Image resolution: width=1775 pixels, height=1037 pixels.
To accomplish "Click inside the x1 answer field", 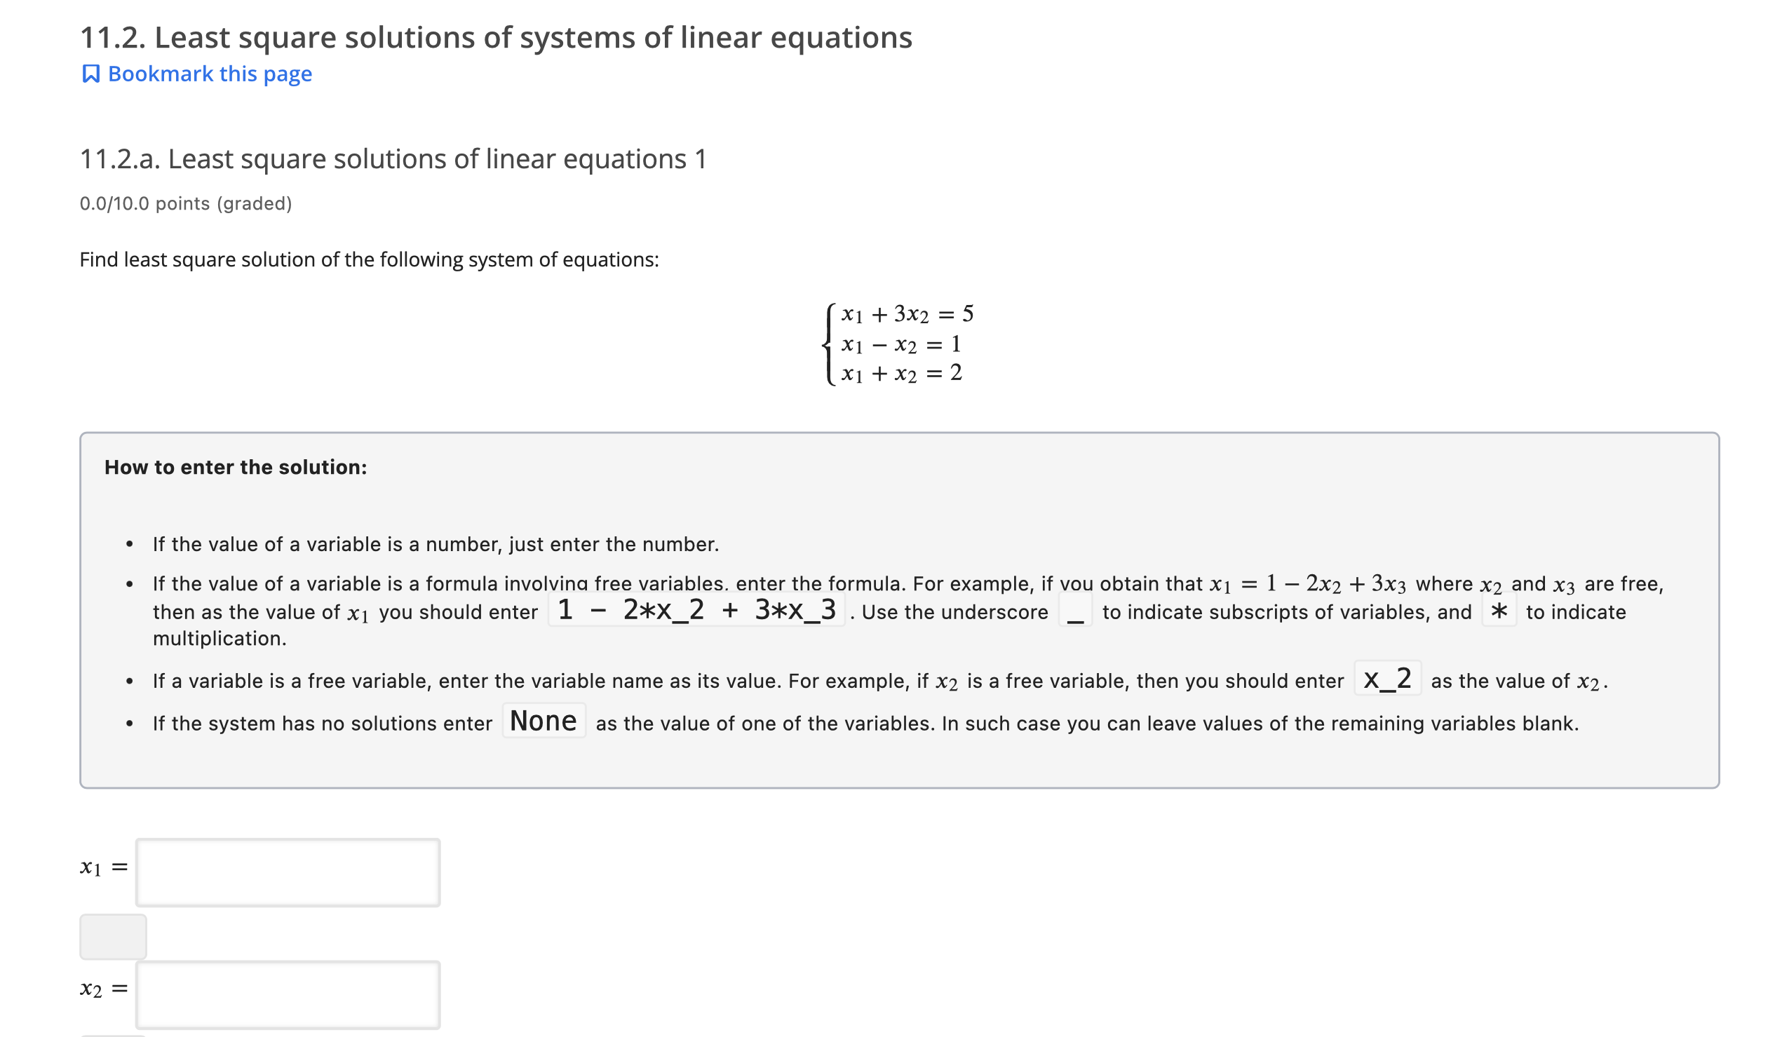I will pyautogui.click(x=289, y=872).
